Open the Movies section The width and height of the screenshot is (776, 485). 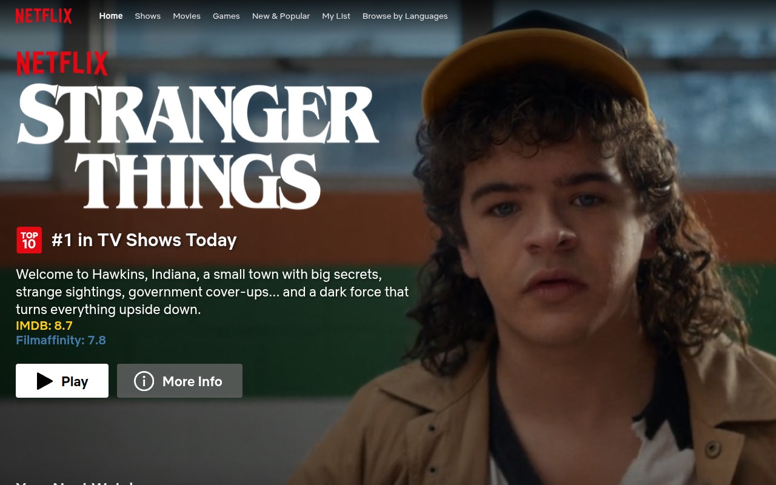pyautogui.click(x=187, y=16)
